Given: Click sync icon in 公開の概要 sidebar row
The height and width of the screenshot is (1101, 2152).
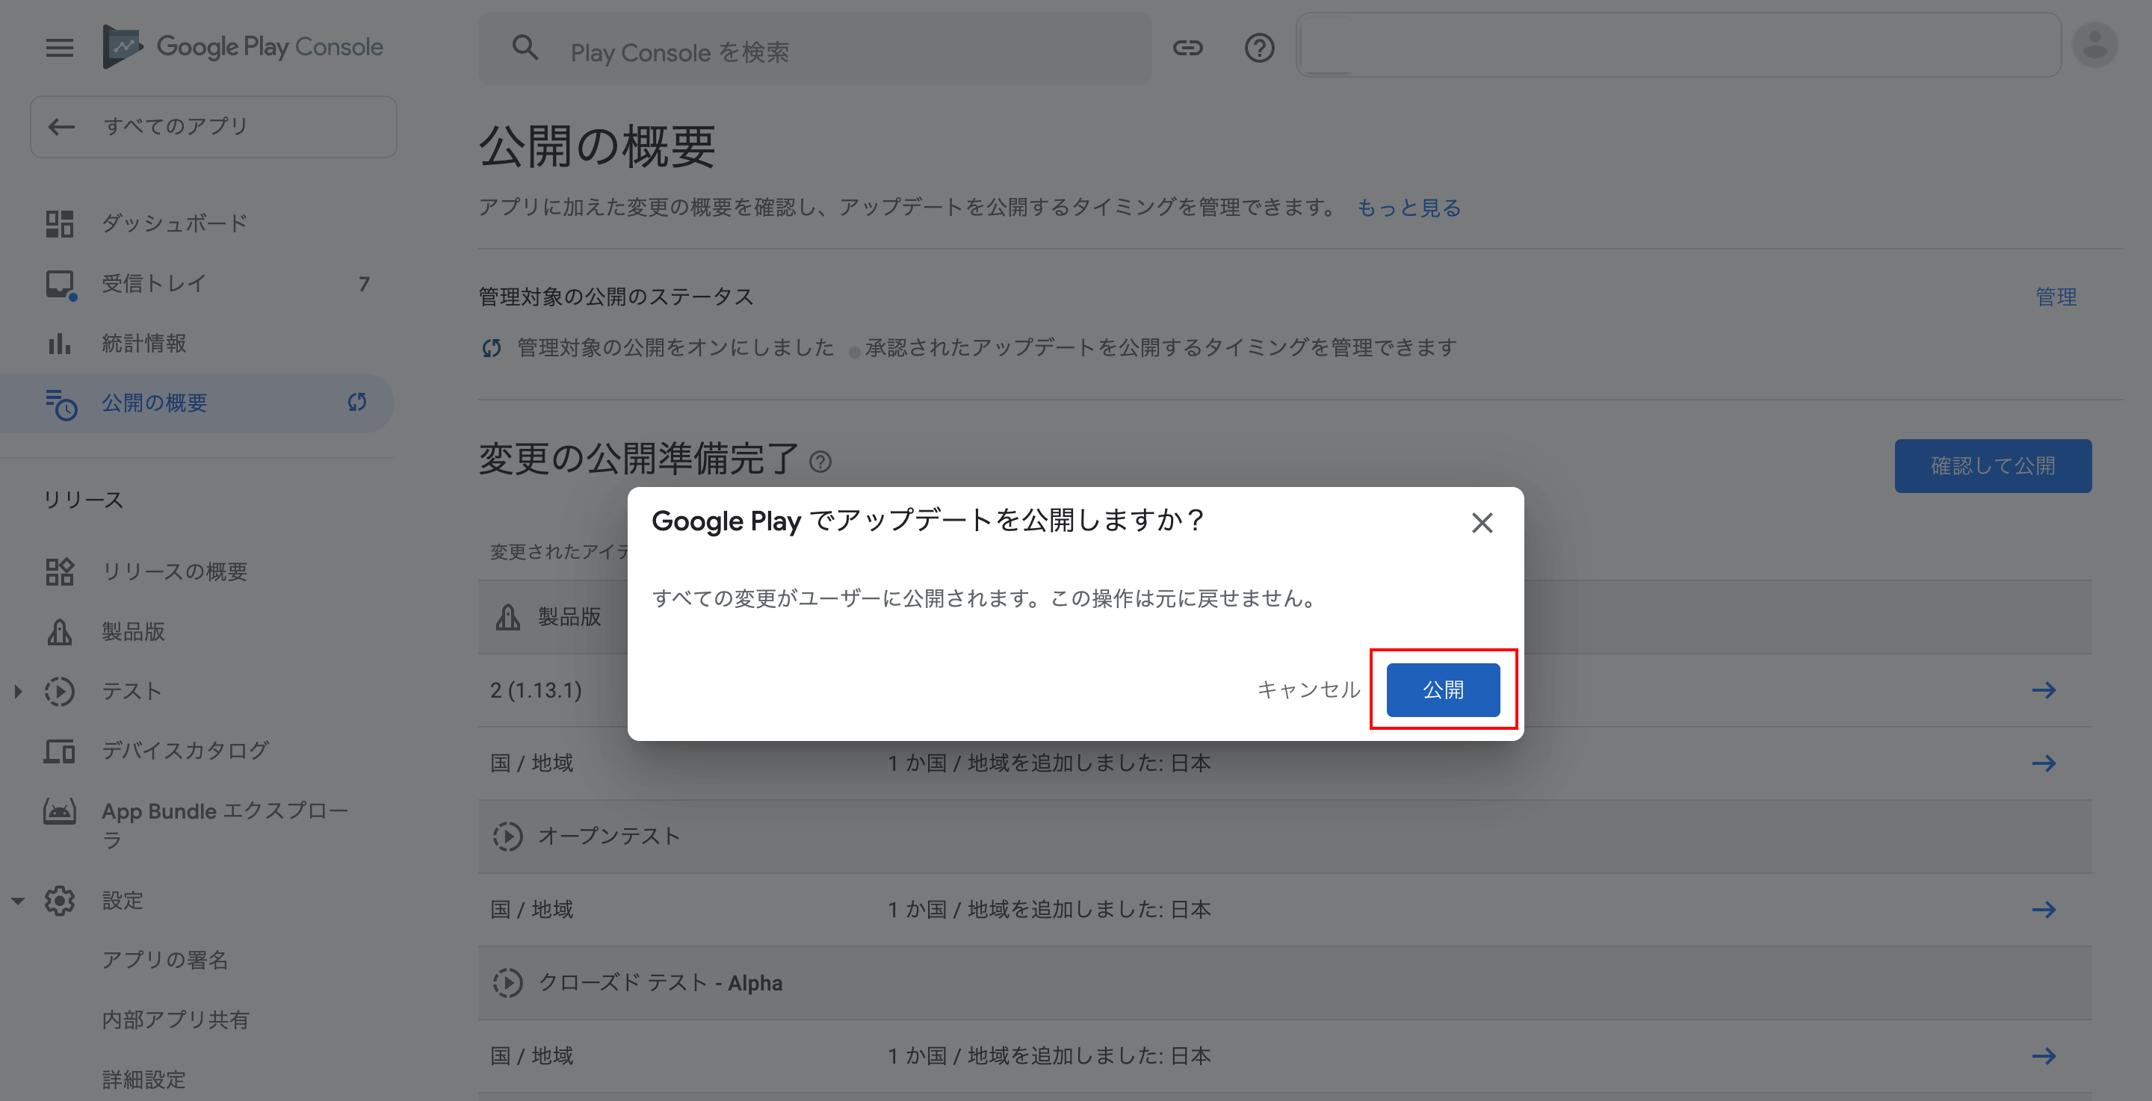Looking at the screenshot, I should pos(356,403).
